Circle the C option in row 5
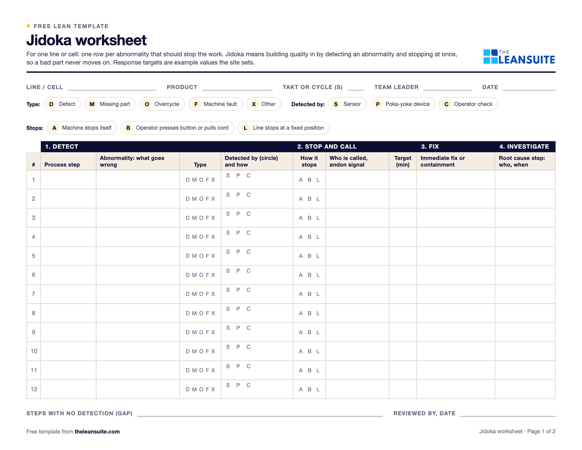This screenshot has width=582, height=450. [249, 252]
